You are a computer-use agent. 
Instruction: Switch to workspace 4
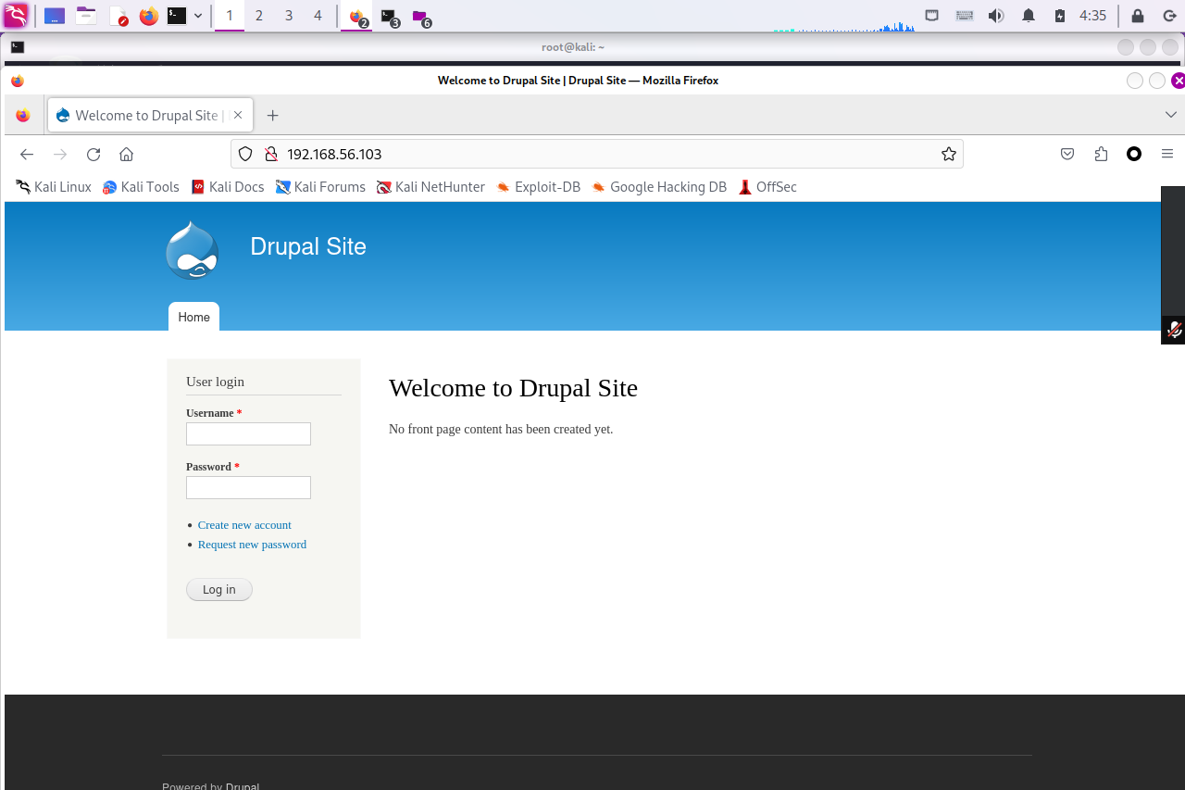(x=318, y=16)
